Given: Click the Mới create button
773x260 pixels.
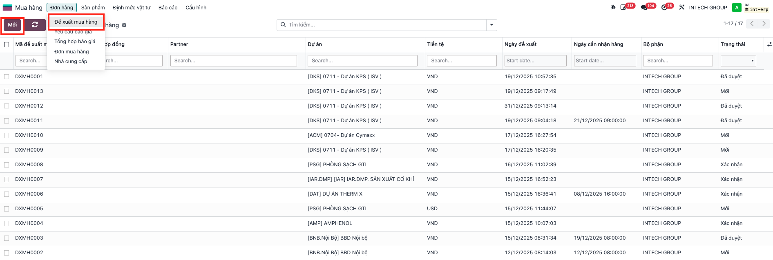Looking at the screenshot, I should pos(12,25).
